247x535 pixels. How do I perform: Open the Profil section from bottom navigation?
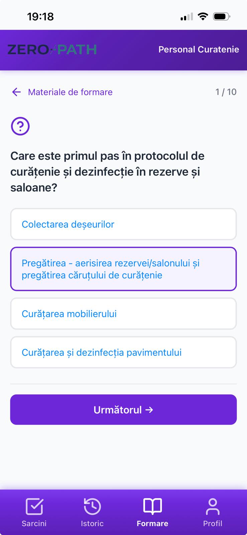point(213,512)
